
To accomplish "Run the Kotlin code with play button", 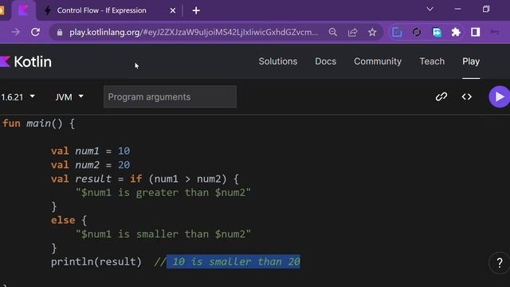I will click(500, 96).
